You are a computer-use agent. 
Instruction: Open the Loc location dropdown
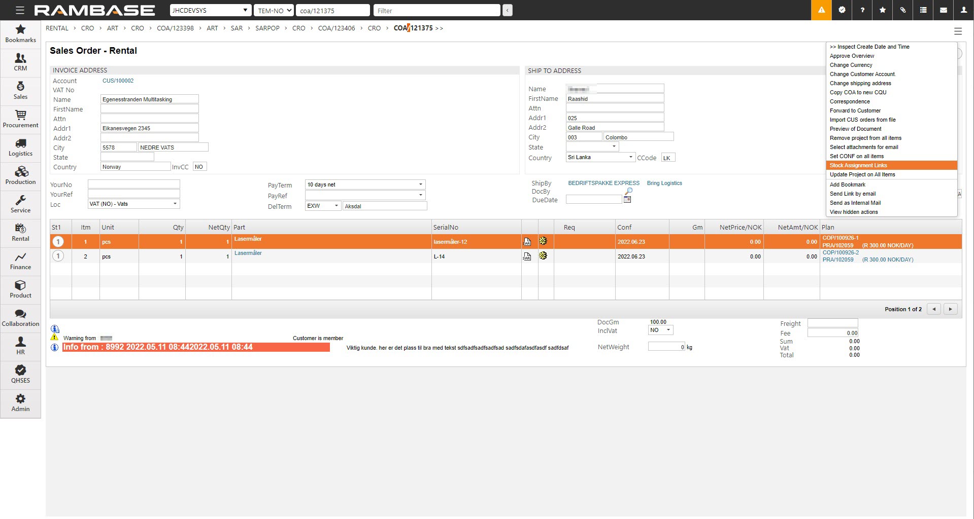click(175, 204)
